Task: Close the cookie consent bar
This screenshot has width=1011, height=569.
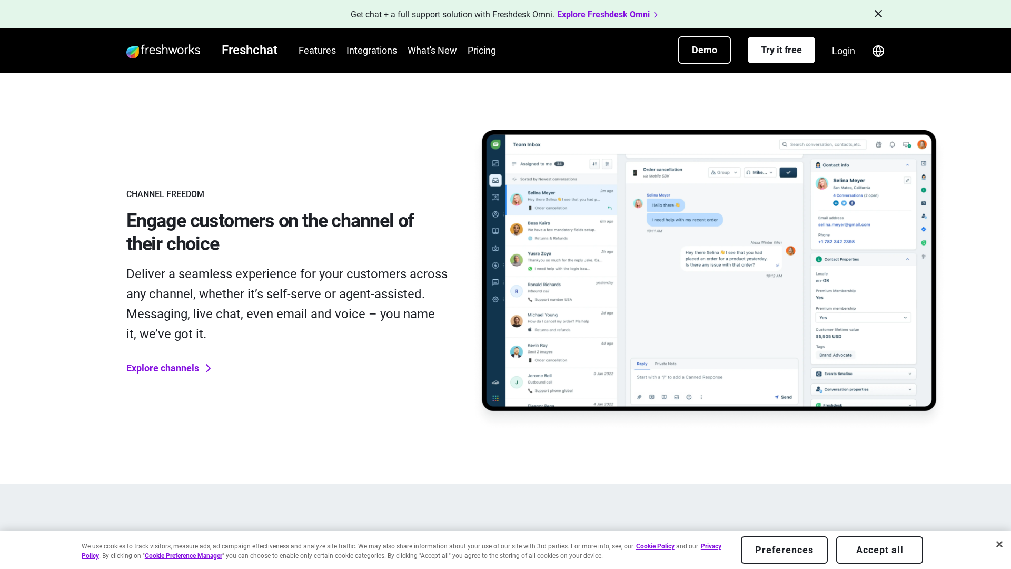Action: point(999,544)
